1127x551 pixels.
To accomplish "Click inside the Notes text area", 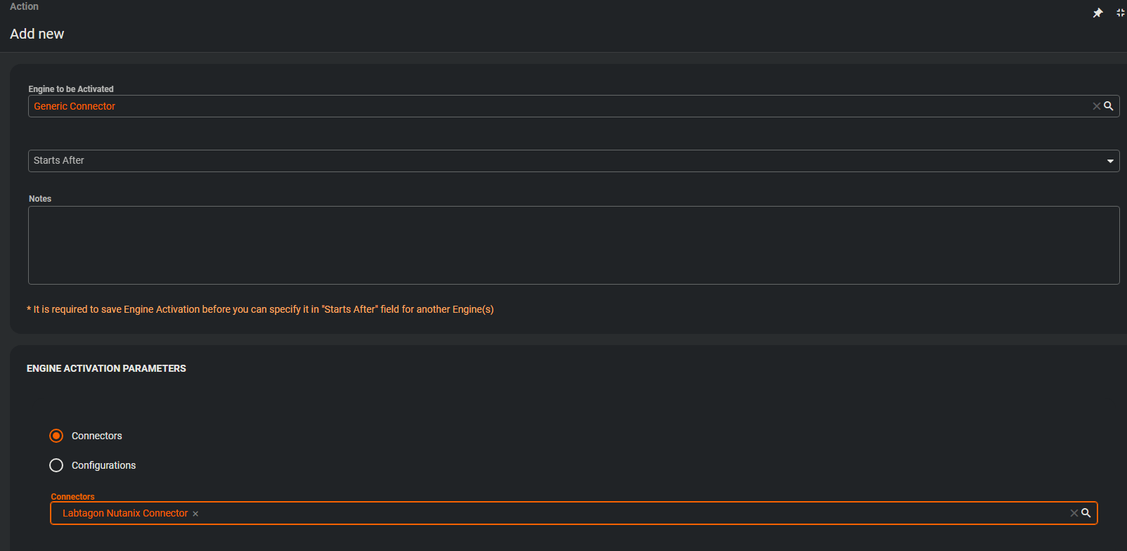I will click(573, 245).
